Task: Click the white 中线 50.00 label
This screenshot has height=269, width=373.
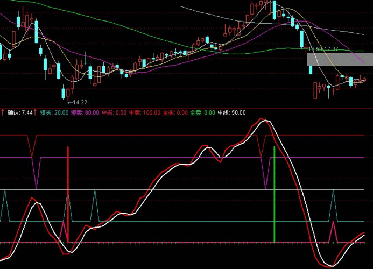Action: tap(231, 112)
